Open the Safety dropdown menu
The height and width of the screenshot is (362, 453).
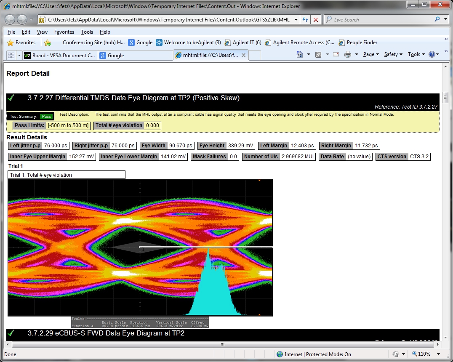click(x=393, y=54)
